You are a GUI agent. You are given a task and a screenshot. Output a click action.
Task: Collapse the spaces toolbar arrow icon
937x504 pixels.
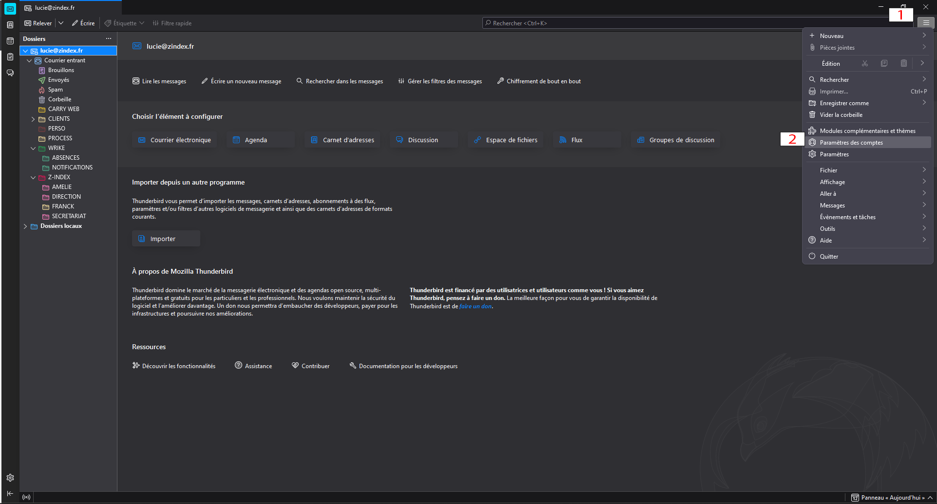[x=10, y=493]
